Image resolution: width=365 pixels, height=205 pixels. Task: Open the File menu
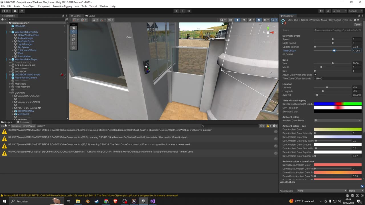coord(3,6)
